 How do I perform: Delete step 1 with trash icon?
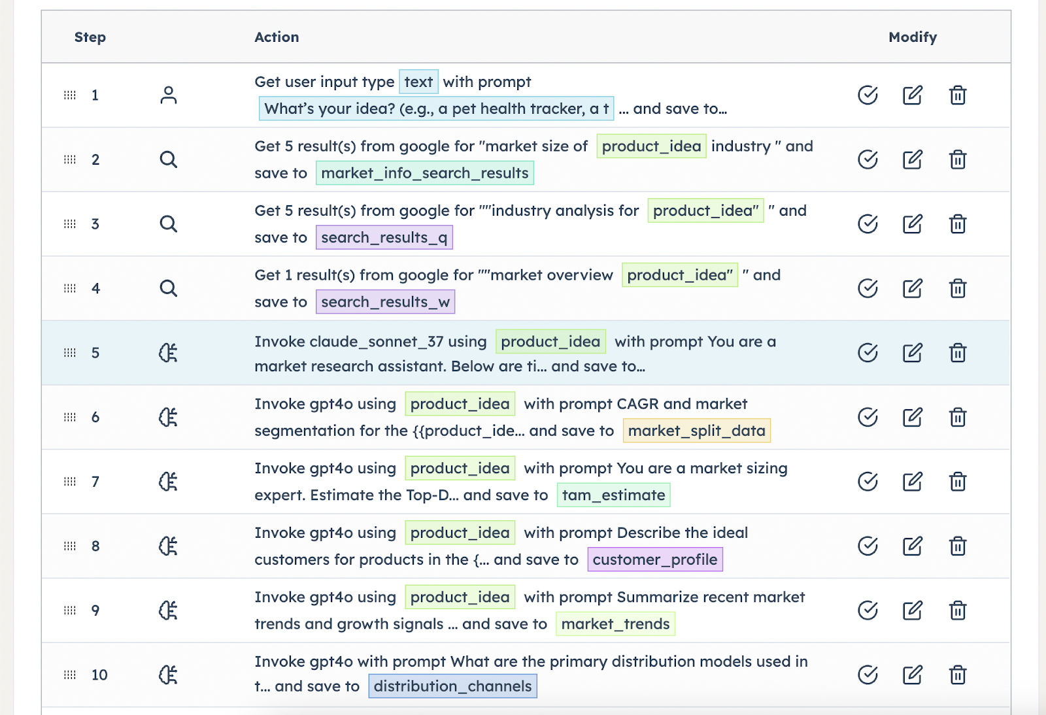coord(958,95)
